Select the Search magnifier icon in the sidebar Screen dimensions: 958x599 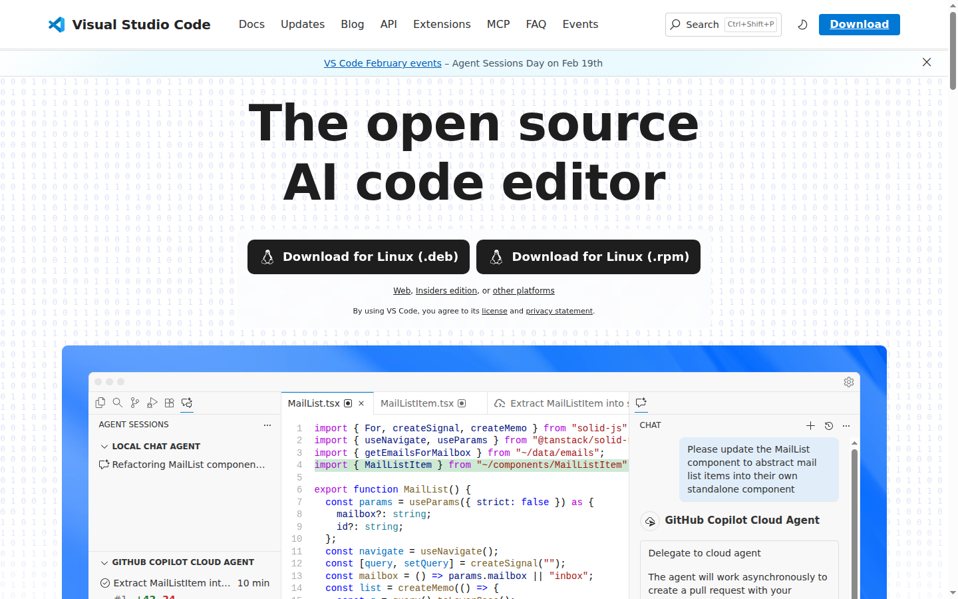tap(118, 403)
